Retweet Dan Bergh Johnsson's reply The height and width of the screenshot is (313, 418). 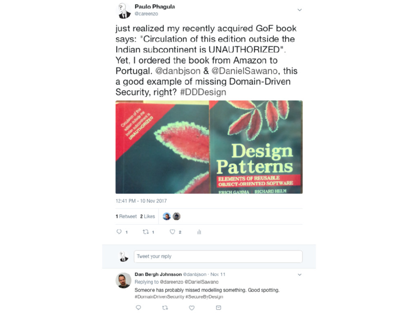(x=165, y=307)
